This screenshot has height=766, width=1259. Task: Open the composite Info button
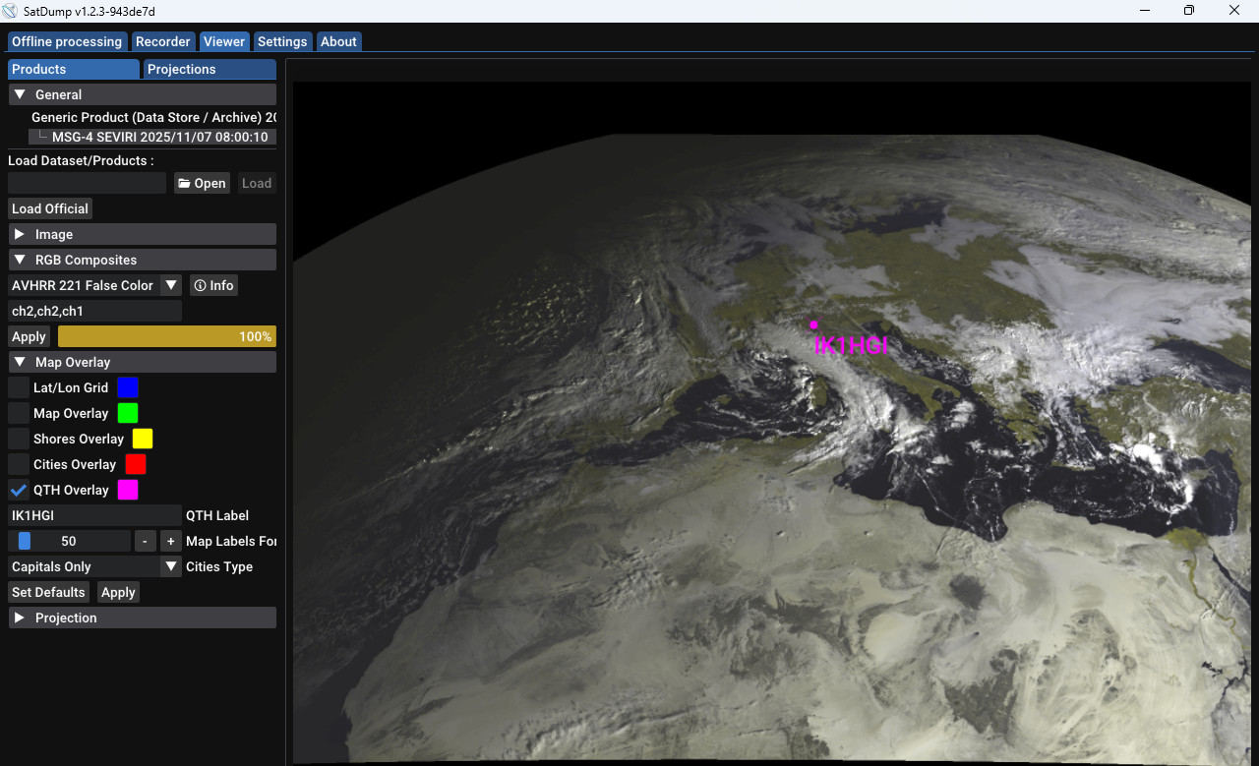tap(213, 285)
